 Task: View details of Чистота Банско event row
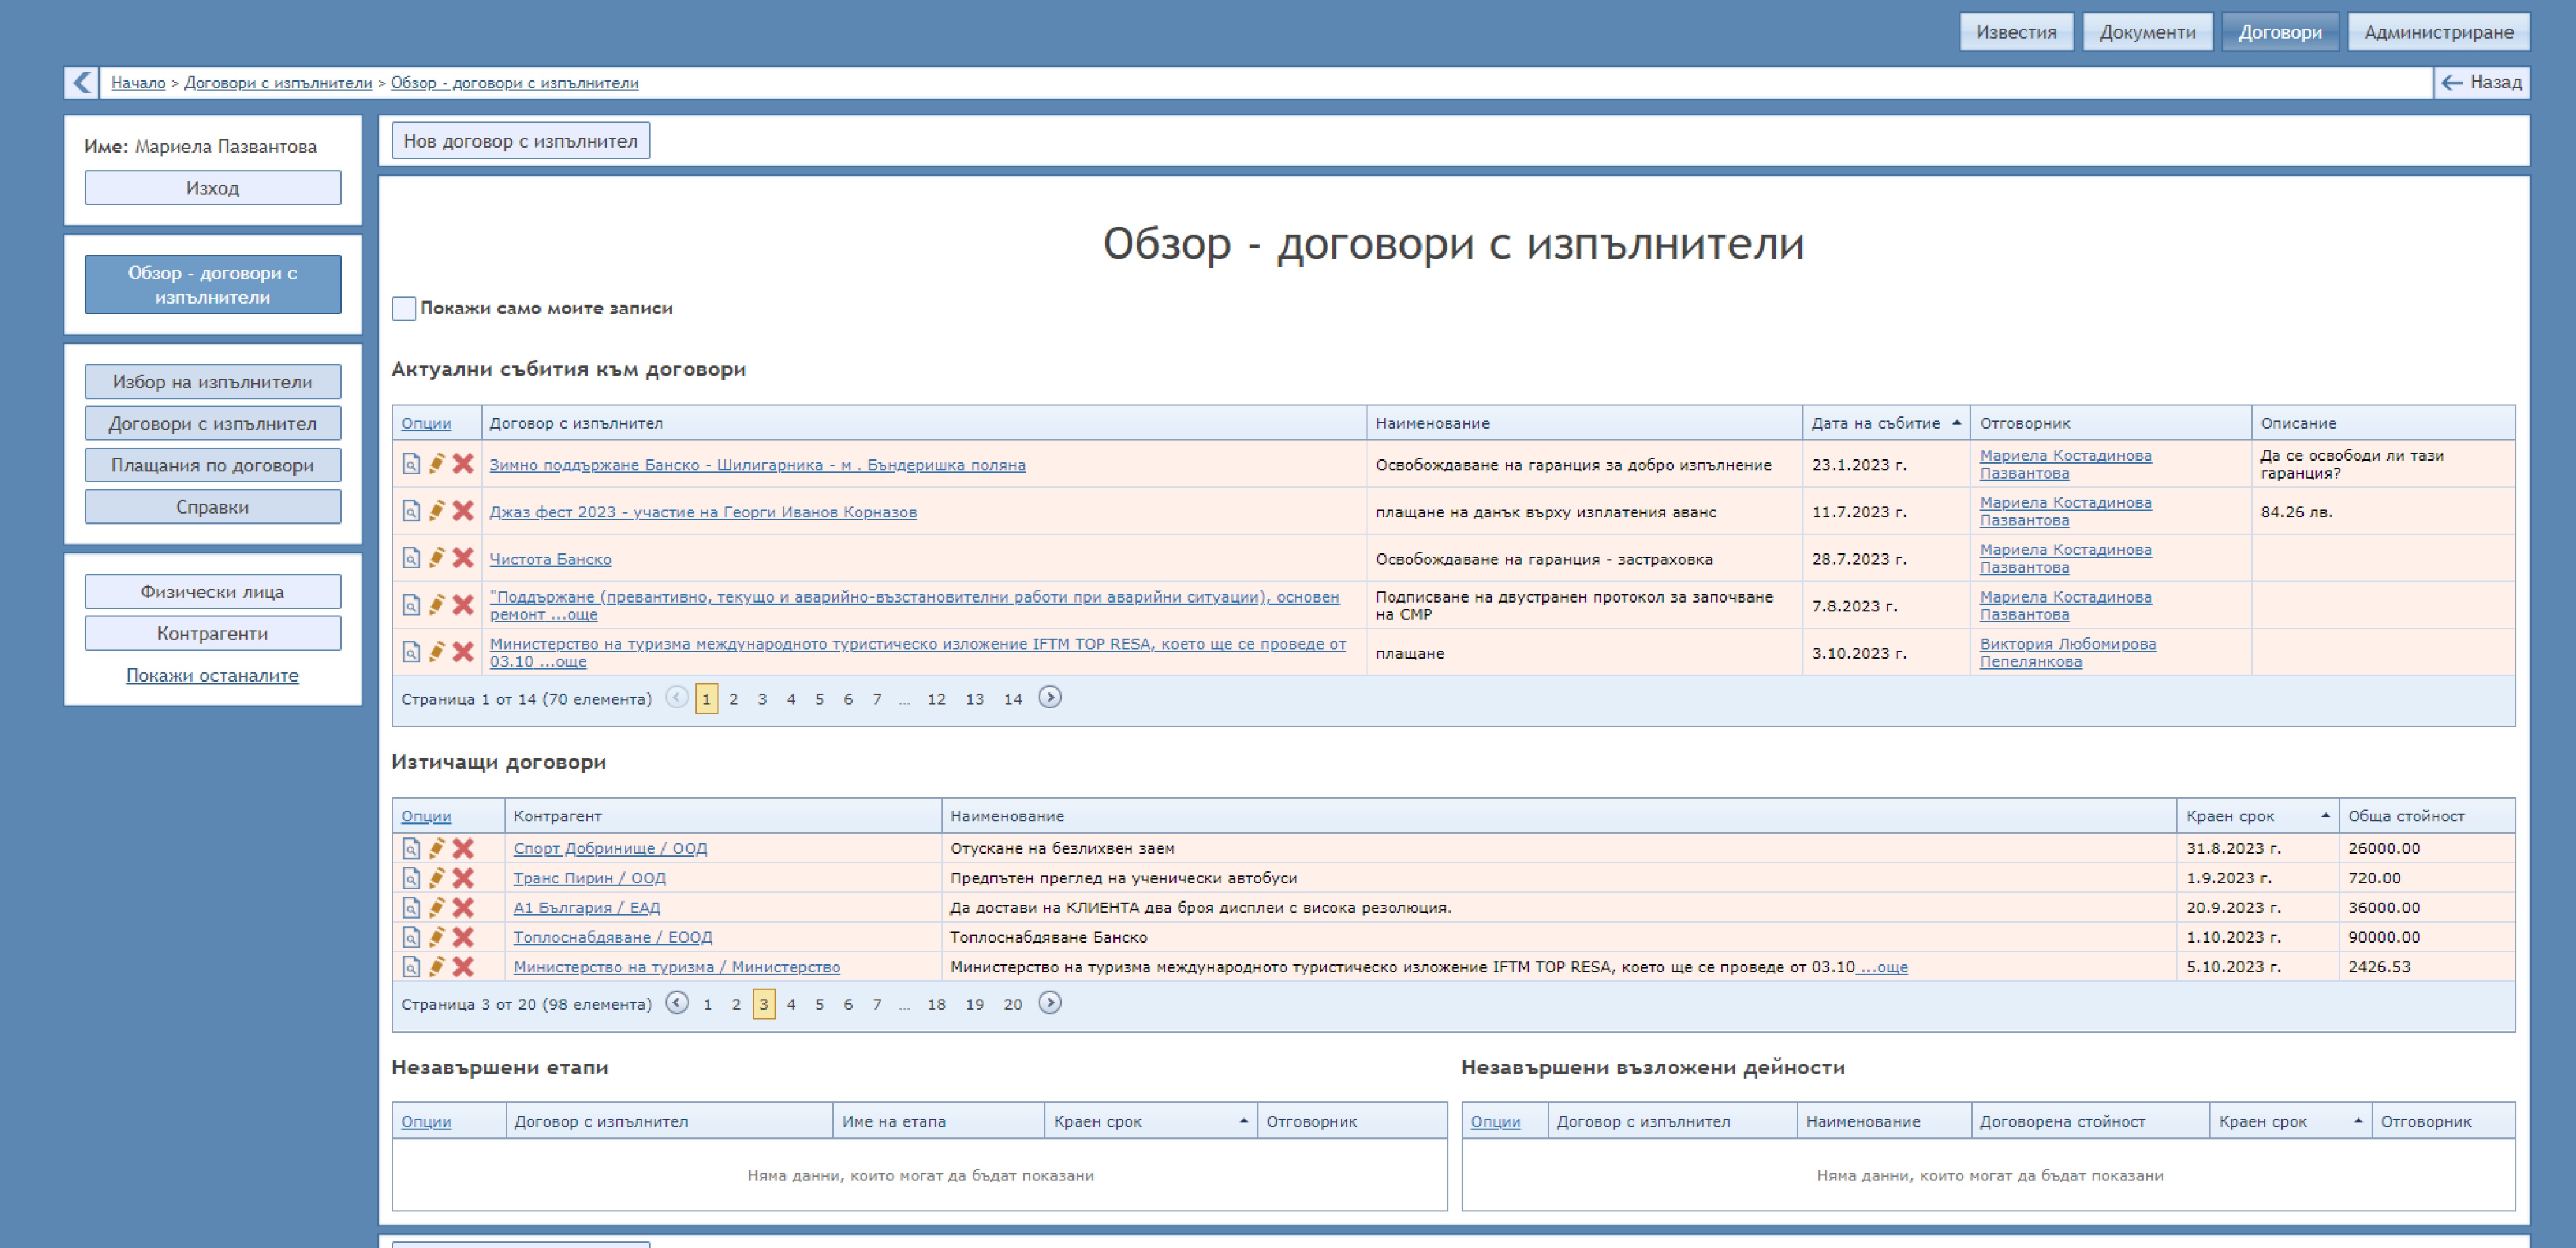(411, 558)
